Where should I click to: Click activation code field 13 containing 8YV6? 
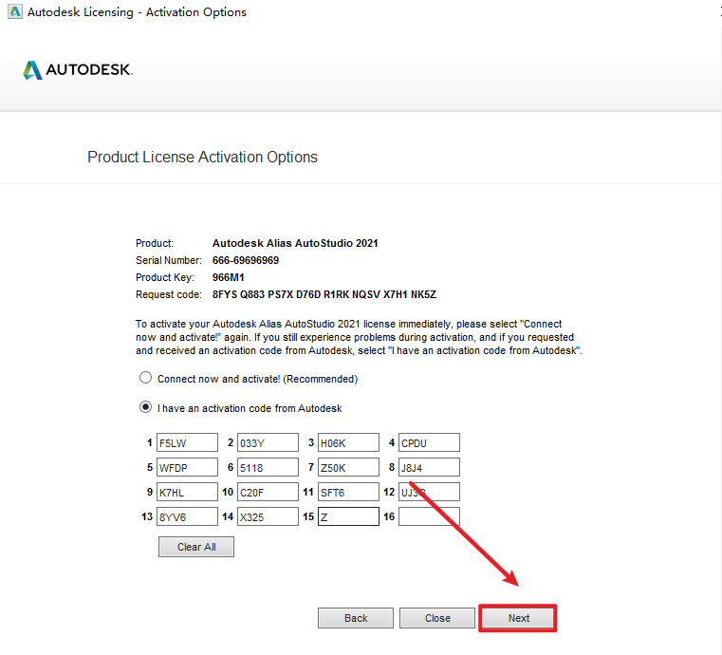(x=187, y=516)
